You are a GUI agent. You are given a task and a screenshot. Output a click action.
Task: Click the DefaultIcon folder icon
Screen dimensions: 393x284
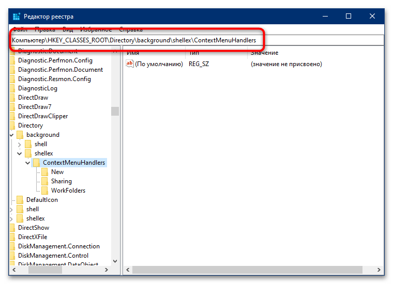(x=20, y=200)
